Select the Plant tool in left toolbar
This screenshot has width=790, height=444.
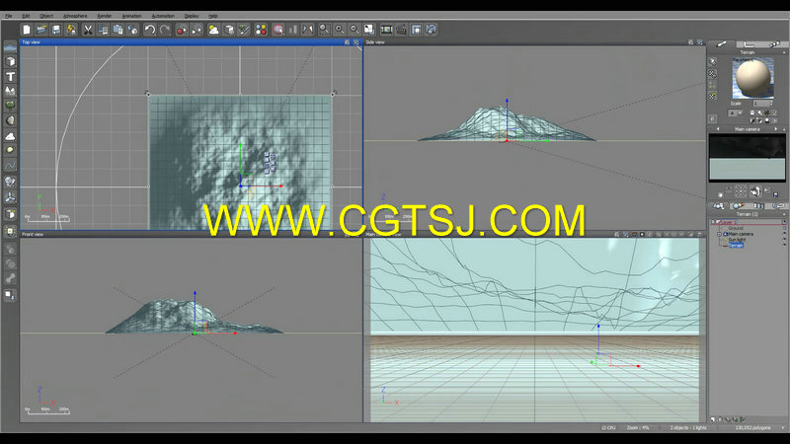[10, 106]
